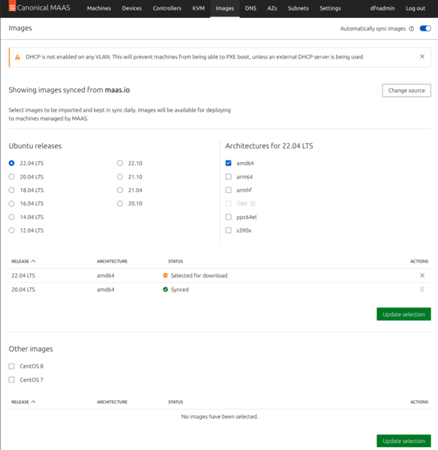Select the 22.10 release

pos(120,163)
